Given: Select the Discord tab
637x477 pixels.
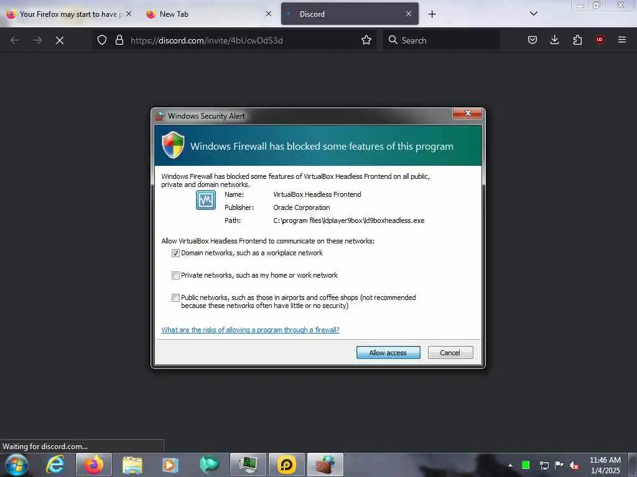Looking at the screenshot, I should [350, 14].
